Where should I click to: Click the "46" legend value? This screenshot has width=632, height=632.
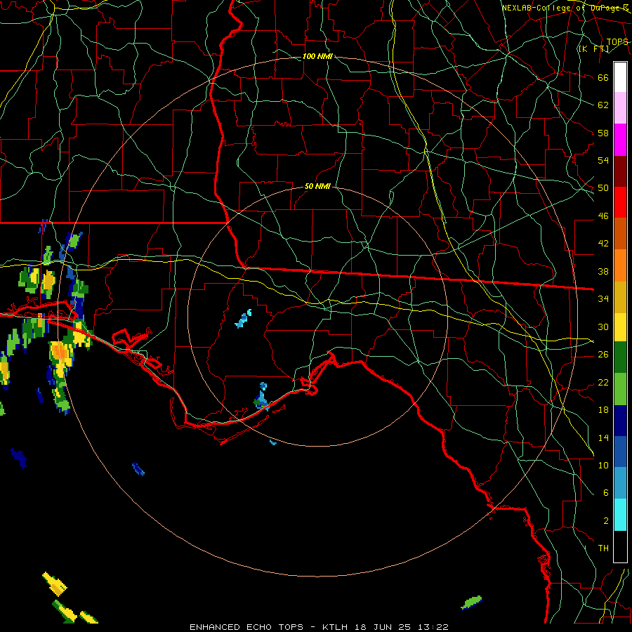click(603, 216)
